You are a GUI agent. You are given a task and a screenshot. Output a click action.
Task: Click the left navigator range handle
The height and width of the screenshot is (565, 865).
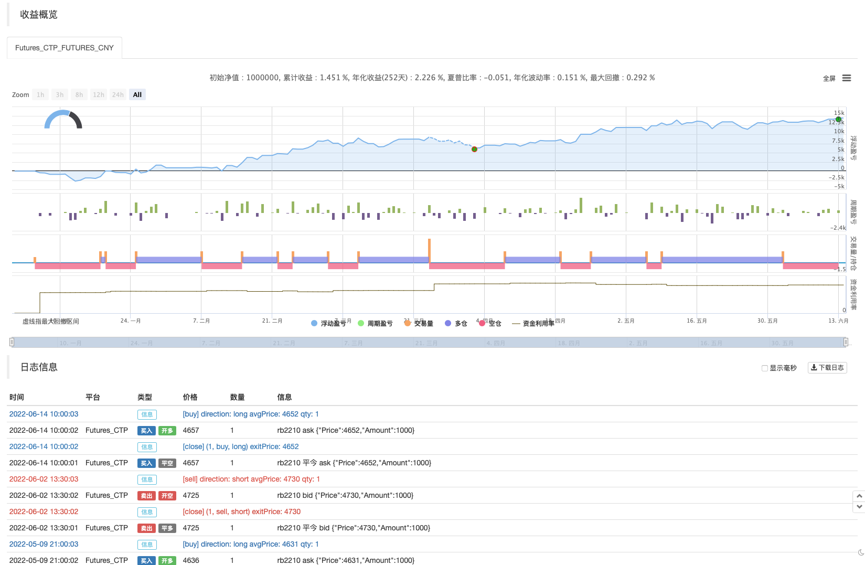point(12,342)
